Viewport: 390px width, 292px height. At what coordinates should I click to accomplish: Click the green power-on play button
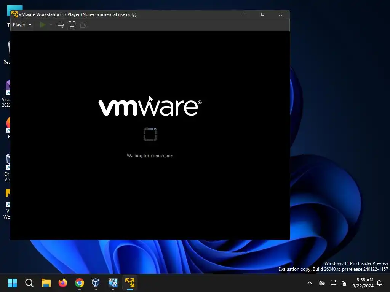pyautogui.click(x=43, y=25)
